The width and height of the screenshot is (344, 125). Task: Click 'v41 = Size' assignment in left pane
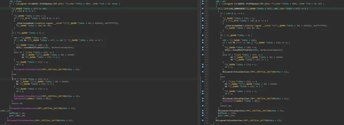[x=15, y=1]
